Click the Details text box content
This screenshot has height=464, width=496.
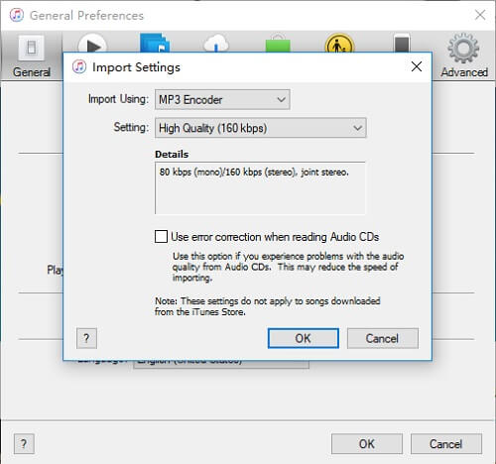click(260, 187)
